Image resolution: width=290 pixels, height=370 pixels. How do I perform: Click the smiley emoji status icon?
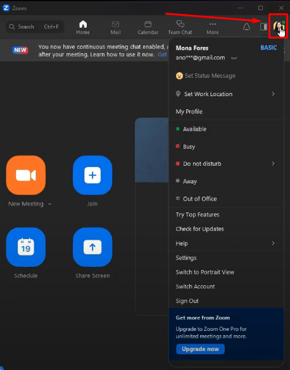coord(179,76)
